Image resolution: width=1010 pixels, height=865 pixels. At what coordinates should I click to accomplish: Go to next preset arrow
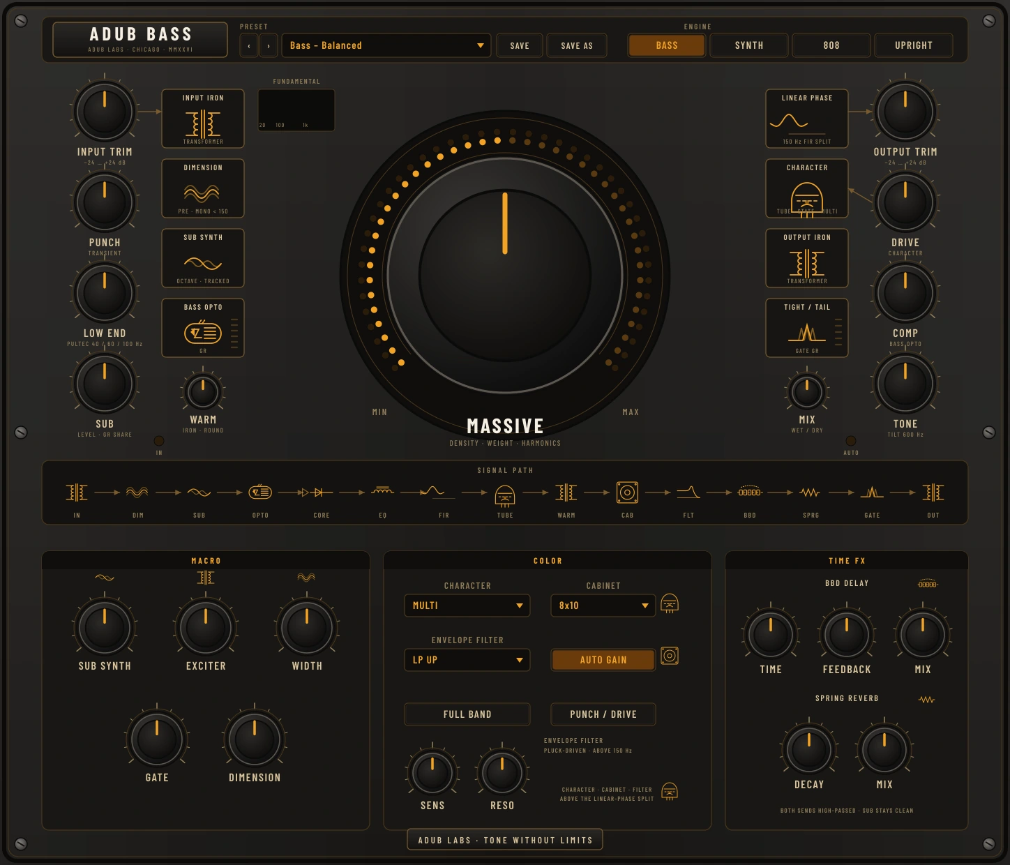coord(269,46)
